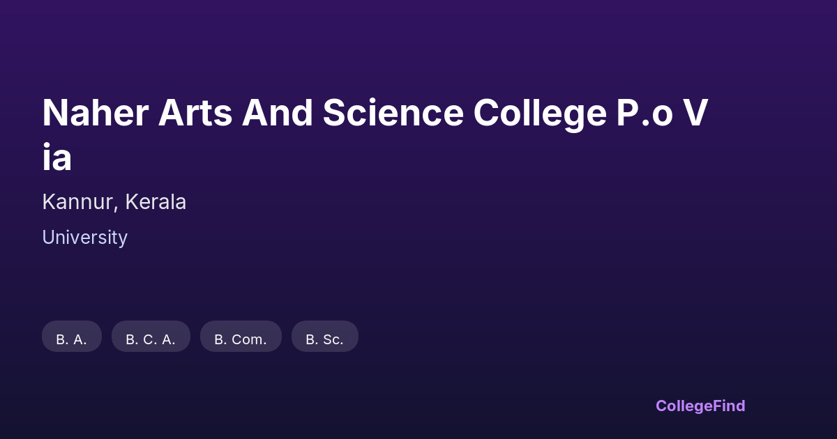
Task: Choose the B. Com. course pill
Action: click(x=241, y=337)
